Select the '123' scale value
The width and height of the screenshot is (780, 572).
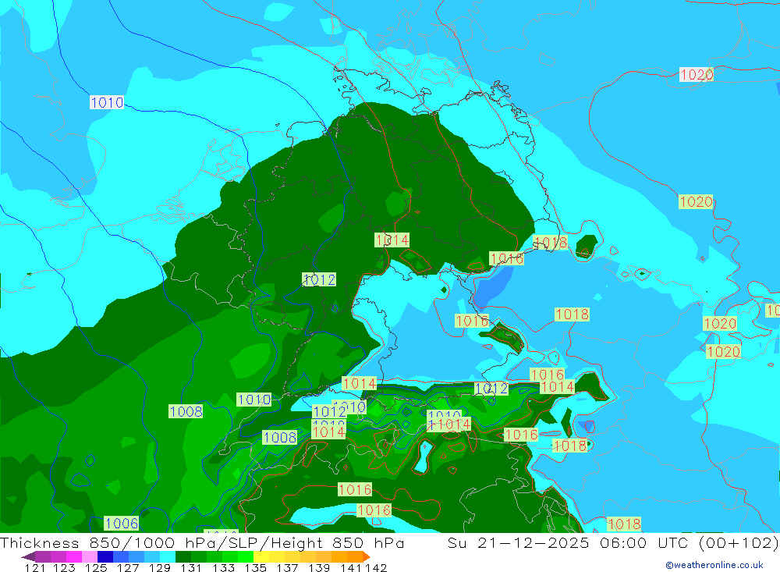(64, 567)
